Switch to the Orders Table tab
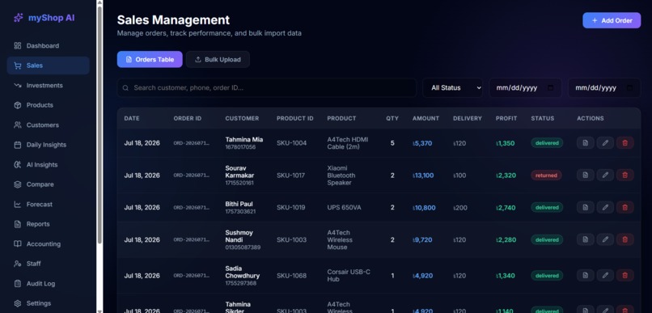This screenshot has width=652, height=313. point(150,59)
